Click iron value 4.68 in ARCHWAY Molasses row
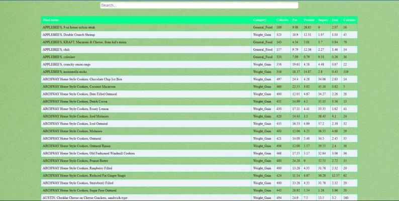 click(x=335, y=131)
